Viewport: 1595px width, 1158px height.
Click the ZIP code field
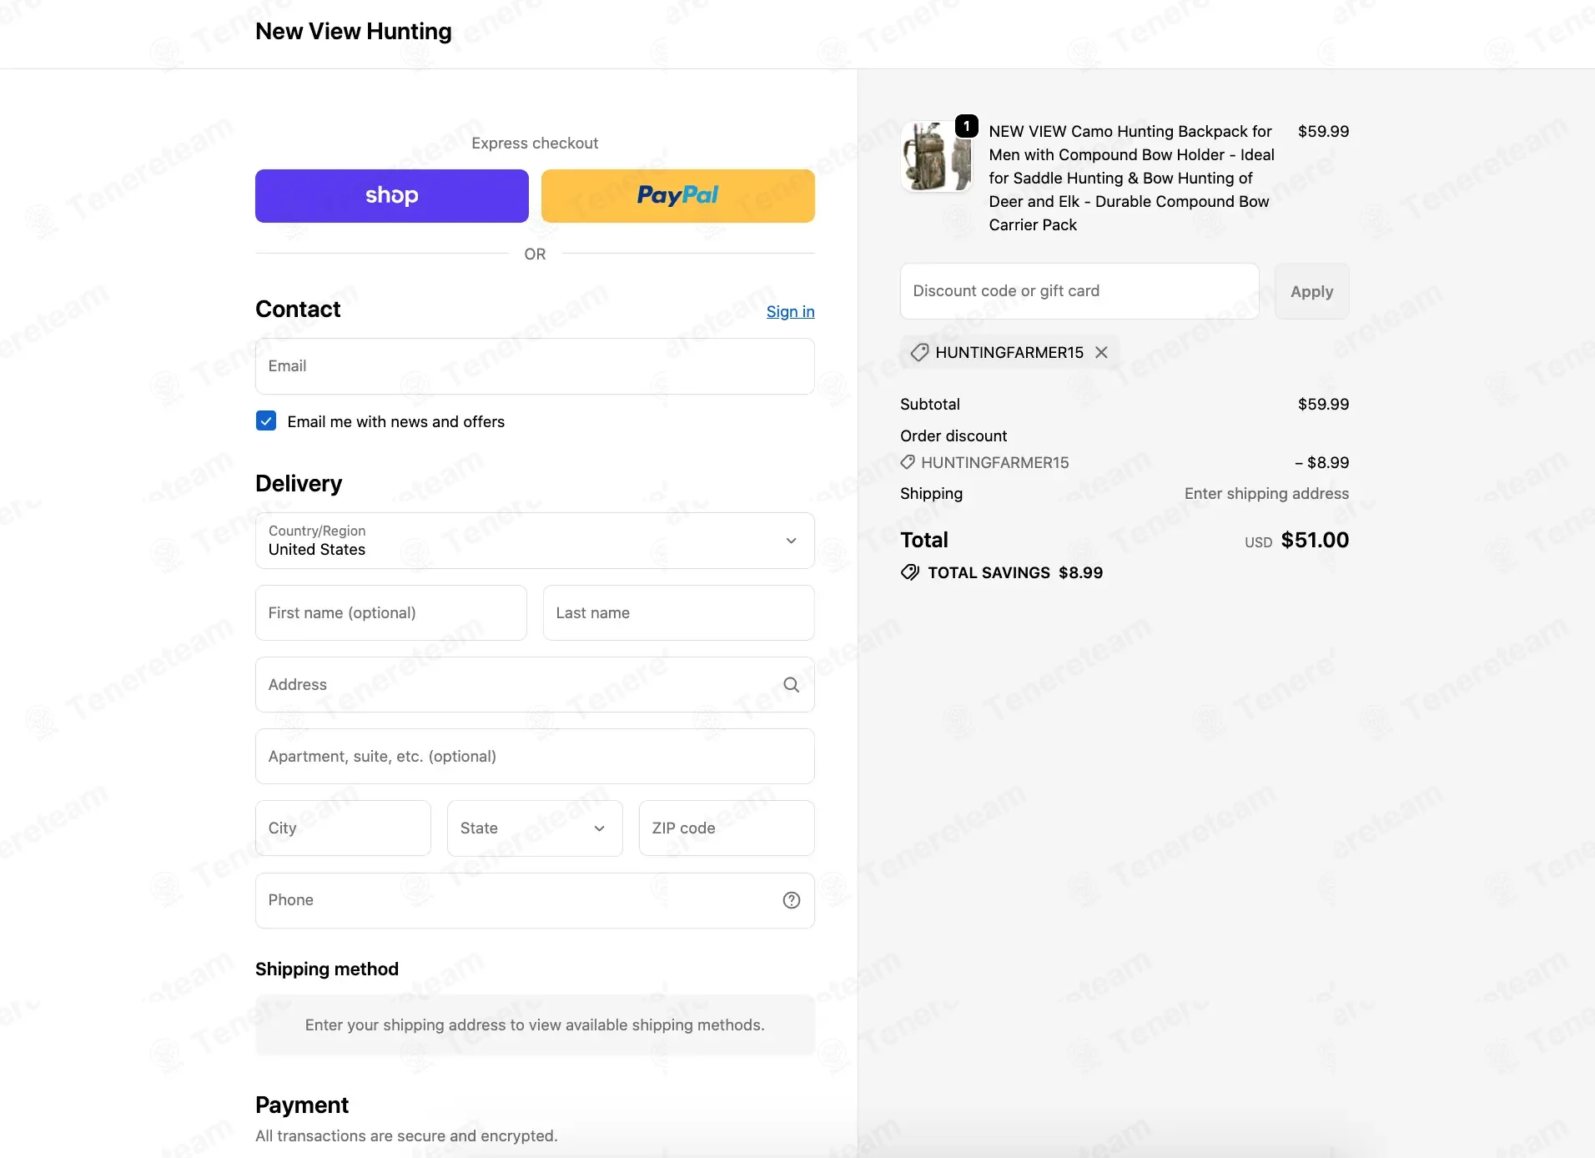pyautogui.click(x=727, y=828)
